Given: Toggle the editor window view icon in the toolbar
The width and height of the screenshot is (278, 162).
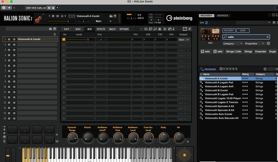Looking at the screenshot, I should 185,29.
